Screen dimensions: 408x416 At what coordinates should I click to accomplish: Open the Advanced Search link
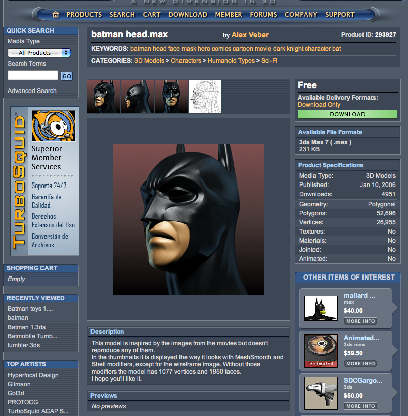[x=32, y=91]
